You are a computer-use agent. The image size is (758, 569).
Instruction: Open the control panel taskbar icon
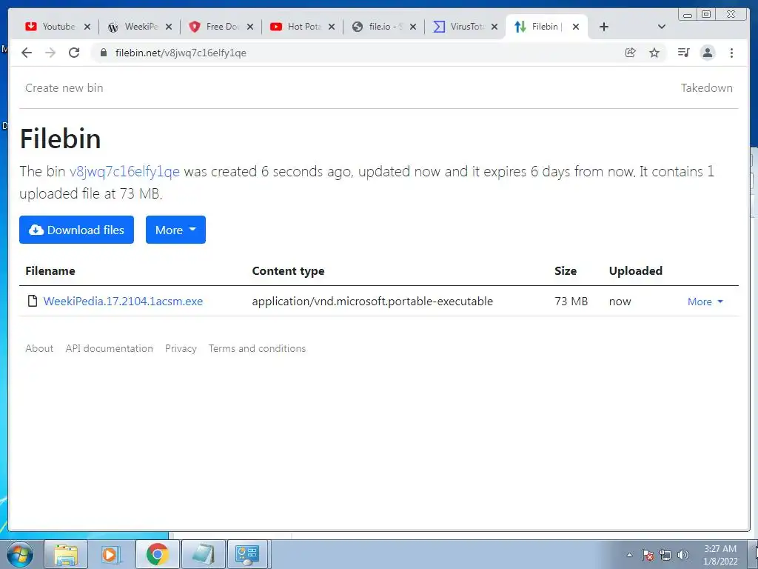pos(247,555)
